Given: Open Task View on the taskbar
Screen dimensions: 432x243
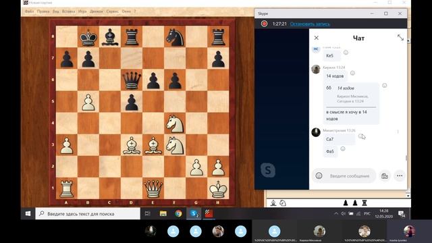Looking at the screenshot, I should tap(148, 213).
